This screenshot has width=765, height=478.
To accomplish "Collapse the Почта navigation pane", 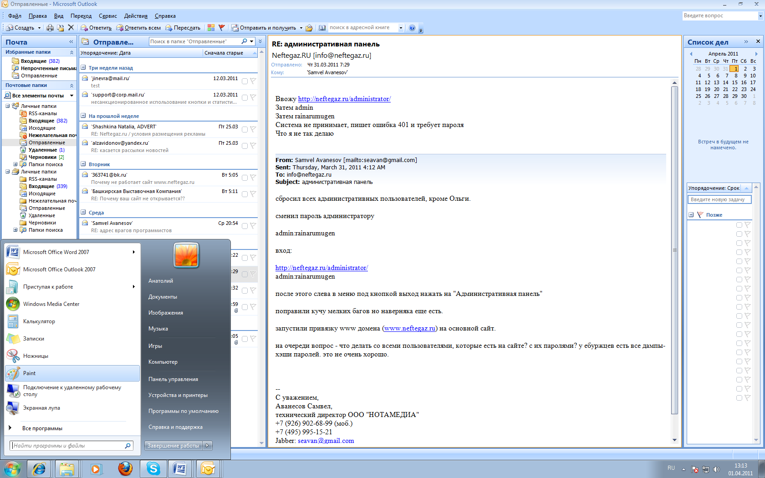I will click(x=71, y=42).
